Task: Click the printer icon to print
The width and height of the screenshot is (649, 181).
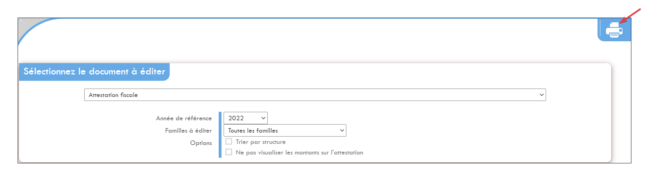Action: (x=614, y=30)
